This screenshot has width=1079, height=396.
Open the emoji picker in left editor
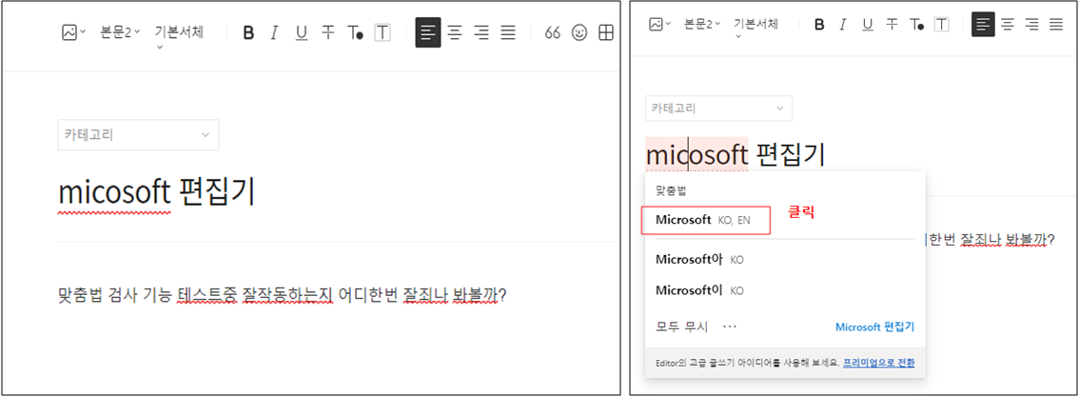coord(580,32)
